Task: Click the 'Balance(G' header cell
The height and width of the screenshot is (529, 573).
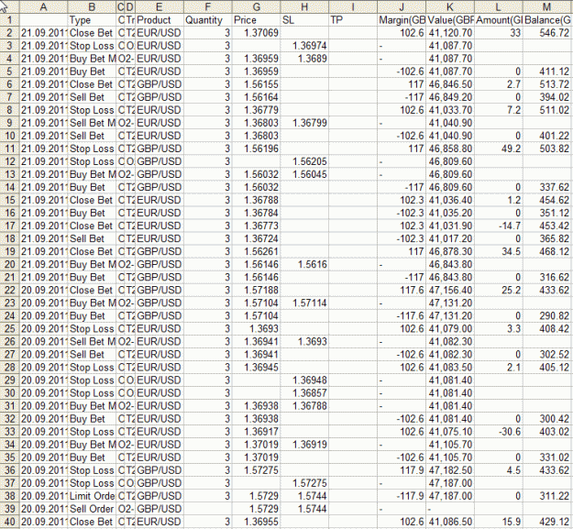Action: (547, 20)
